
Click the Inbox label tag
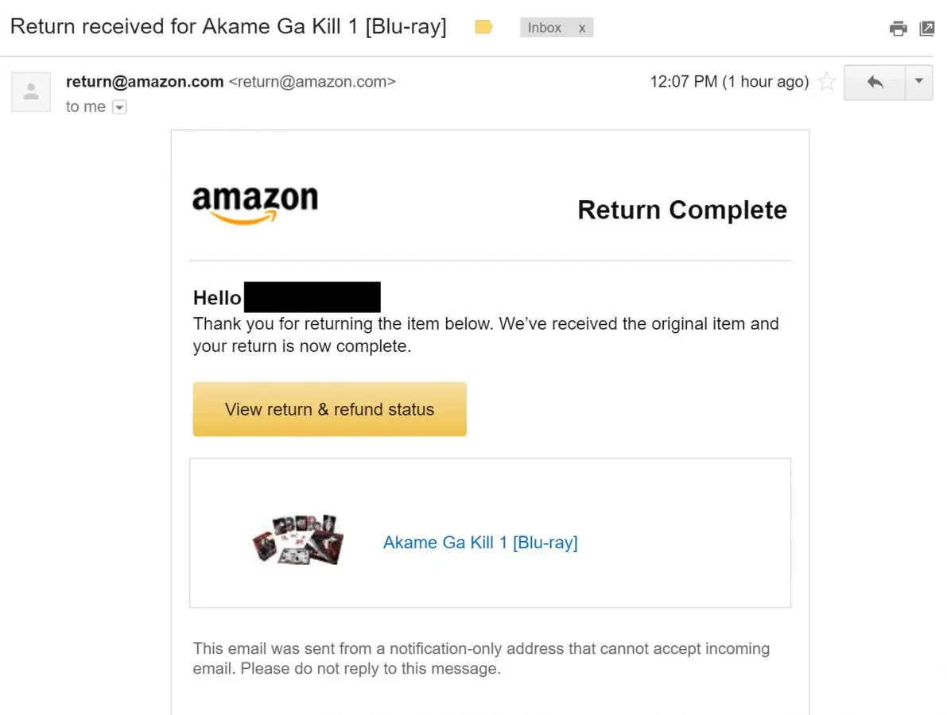[545, 28]
